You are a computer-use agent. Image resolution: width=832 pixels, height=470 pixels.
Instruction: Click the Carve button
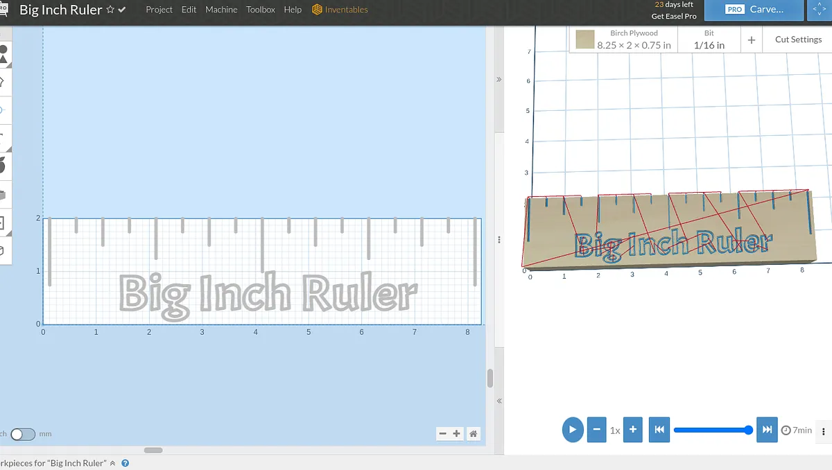pyautogui.click(x=754, y=10)
